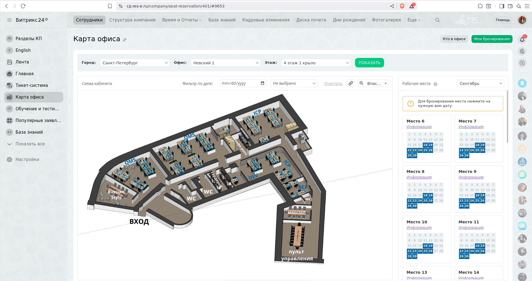This screenshot has width=532, height=281.
Task: Click the help question mark near Рабочие места
Action: point(435,84)
